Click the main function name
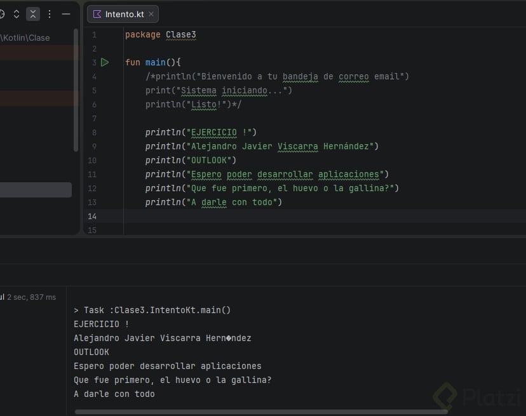 point(156,62)
